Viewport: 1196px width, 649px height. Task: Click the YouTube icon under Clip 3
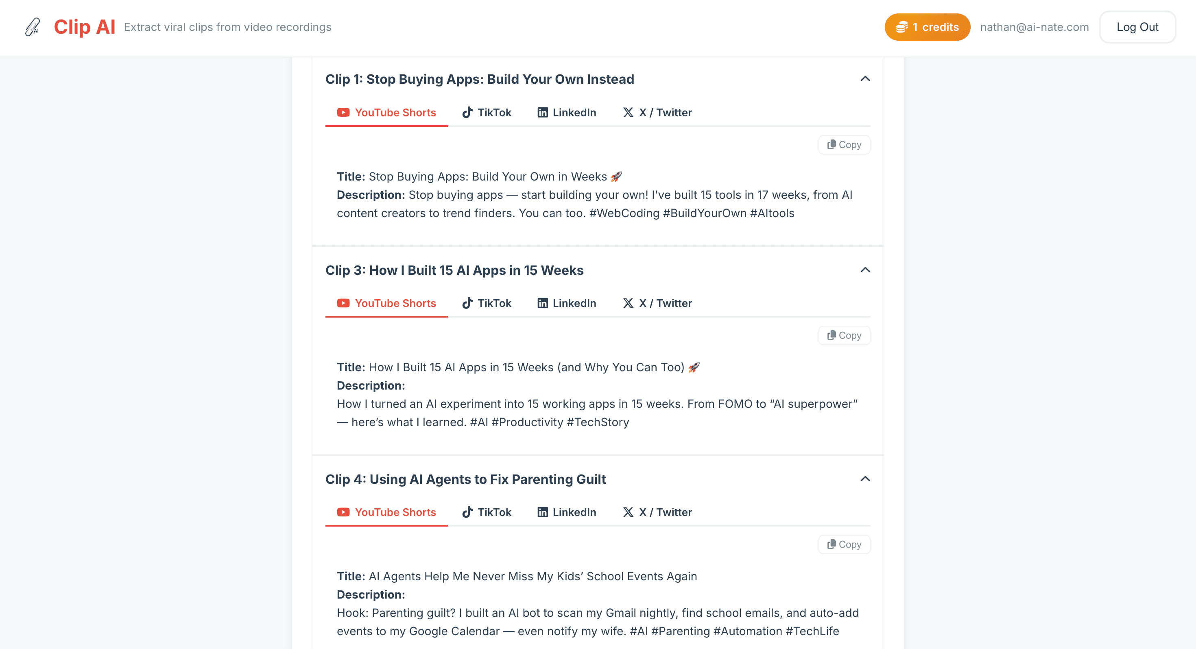tap(343, 303)
